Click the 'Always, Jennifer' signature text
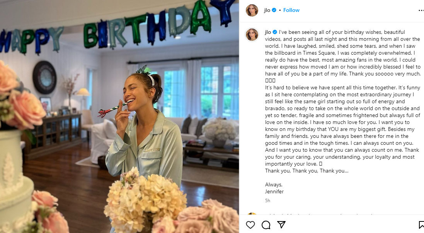This screenshot has height=233, width=424. 275,188
